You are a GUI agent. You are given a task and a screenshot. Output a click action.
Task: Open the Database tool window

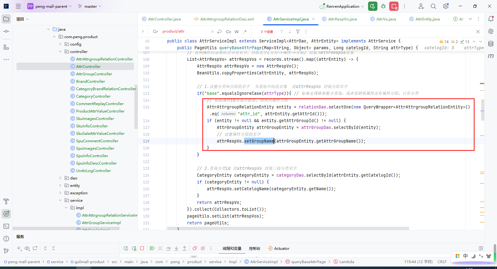tap(491, 44)
